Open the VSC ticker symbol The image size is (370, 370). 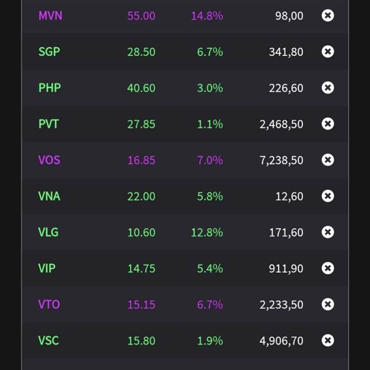click(x=49, y=340)
